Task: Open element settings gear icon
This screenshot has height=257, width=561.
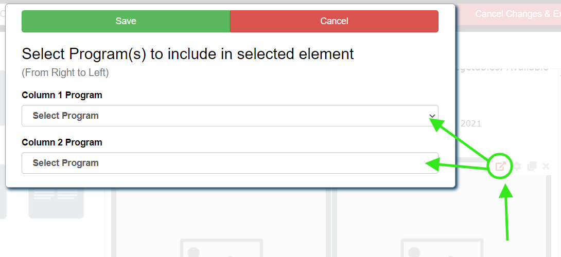Action: point(517,166)
